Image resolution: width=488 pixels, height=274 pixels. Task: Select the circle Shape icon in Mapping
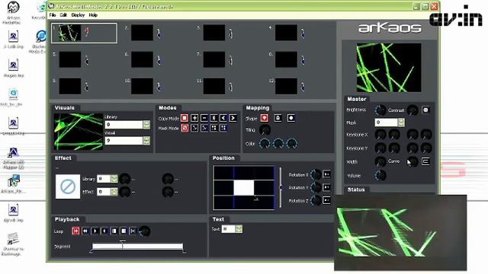coord(291,118)
